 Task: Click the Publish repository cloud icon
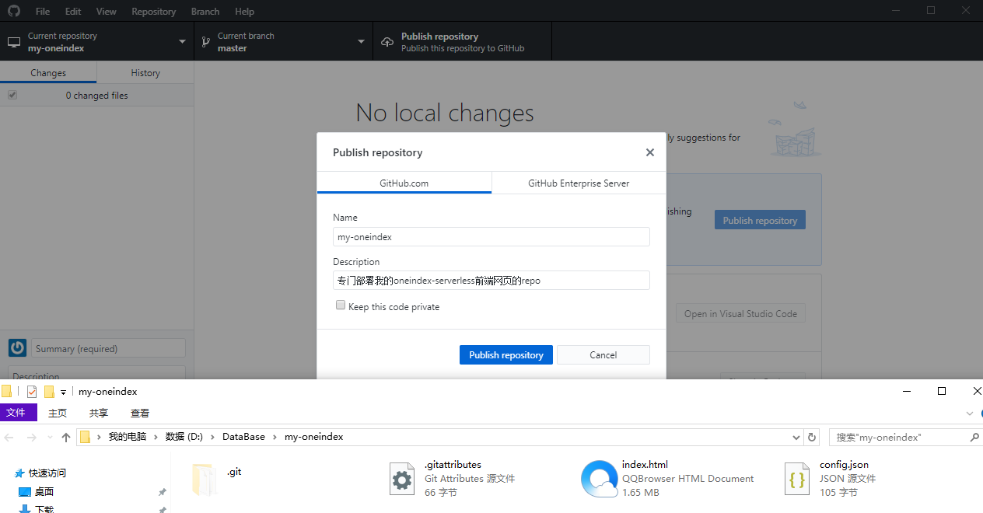387,41
